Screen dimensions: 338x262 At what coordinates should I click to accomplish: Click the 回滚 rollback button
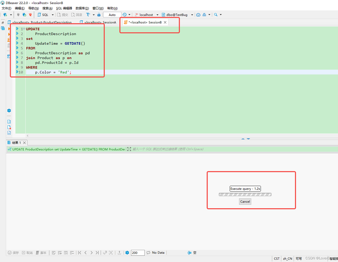[x=77, y=15]
